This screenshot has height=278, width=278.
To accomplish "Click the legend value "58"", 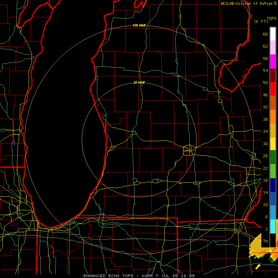I will [265, 58].
